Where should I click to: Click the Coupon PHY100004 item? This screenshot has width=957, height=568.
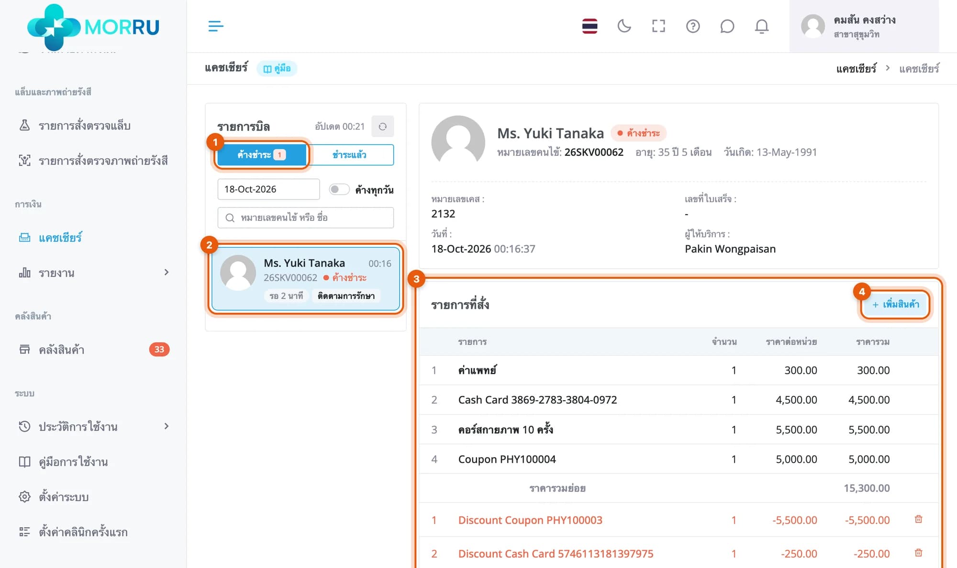tap(507, 459)
